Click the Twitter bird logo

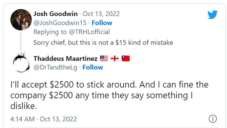coord(212,14)
